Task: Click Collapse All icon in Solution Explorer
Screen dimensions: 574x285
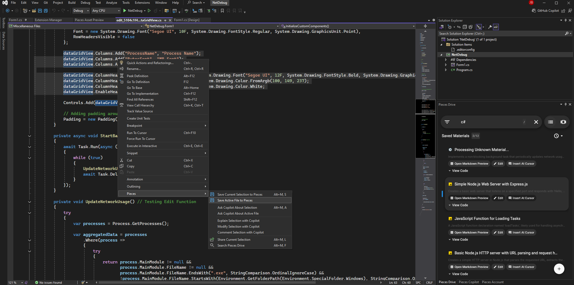Action: 465,27
